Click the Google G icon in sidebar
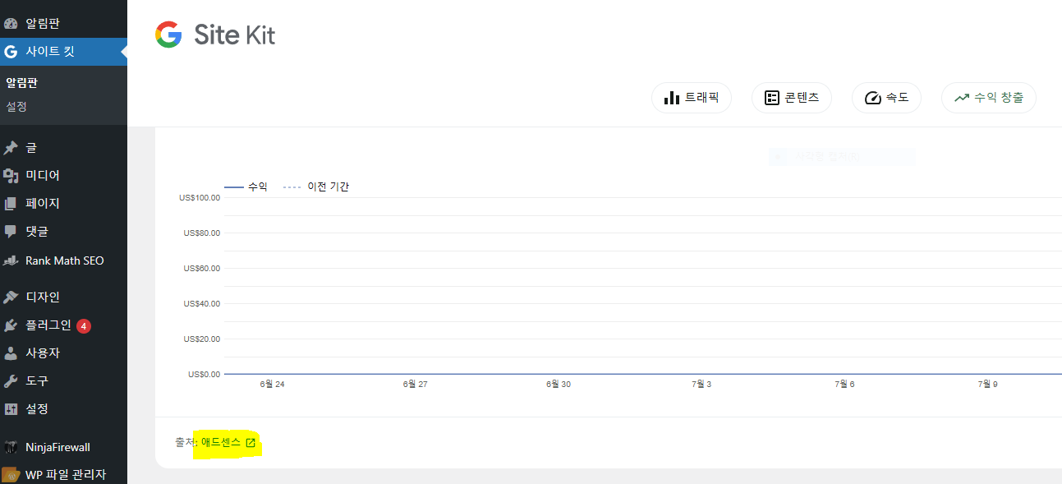1062x484 pixels. (11, 52)
